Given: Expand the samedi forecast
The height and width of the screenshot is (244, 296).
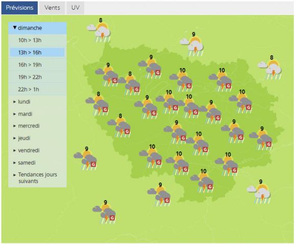Looking at the screenshot, I should (x=37, y=163).
